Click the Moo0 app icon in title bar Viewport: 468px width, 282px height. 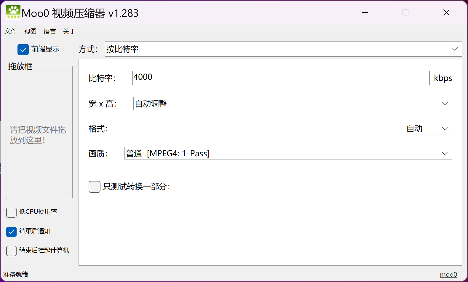(13, 12)
